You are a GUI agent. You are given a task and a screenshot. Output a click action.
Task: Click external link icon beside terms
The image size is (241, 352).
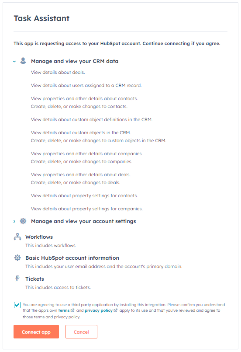pos(72,310)
